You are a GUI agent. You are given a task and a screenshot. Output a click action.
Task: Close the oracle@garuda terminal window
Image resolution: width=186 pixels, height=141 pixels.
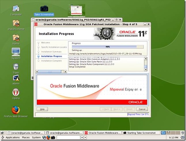point(120,20)
